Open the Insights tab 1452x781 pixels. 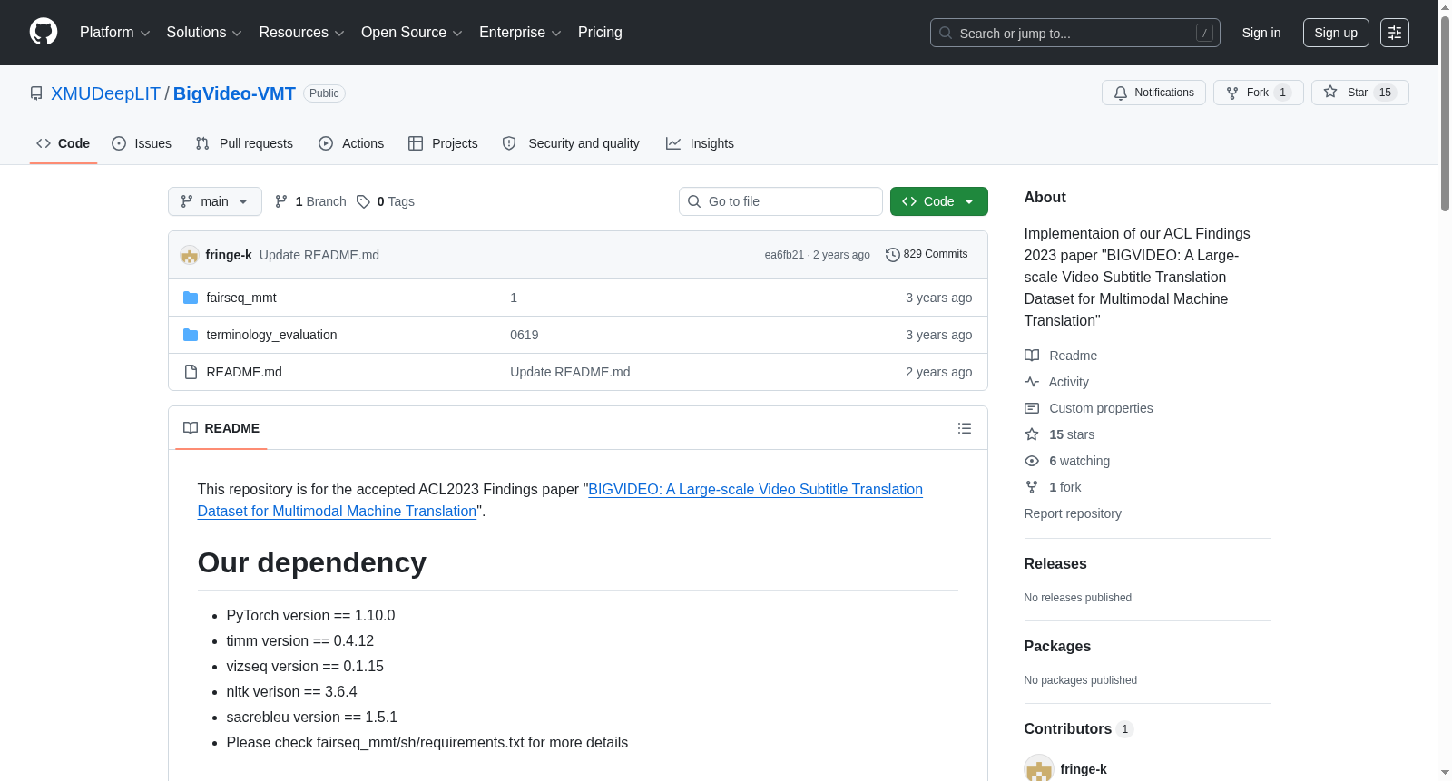[700, 143]
